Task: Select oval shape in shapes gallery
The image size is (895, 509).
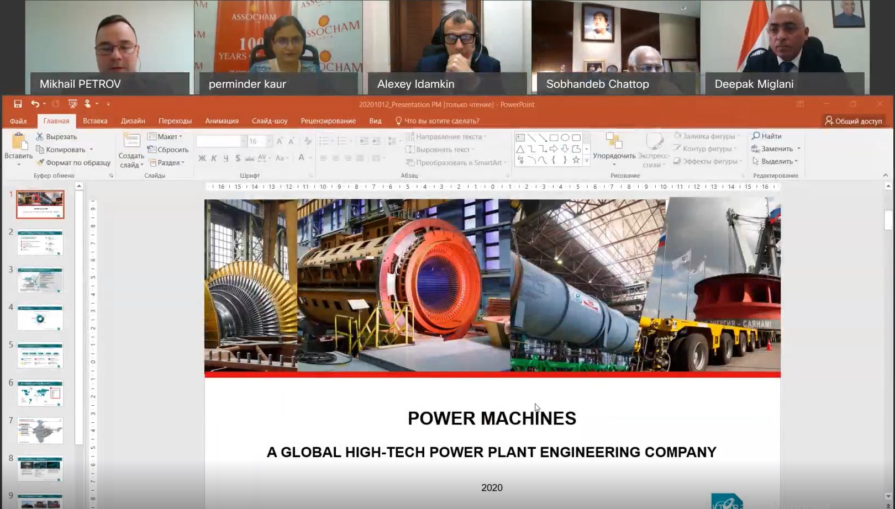Action: point(565,137)
